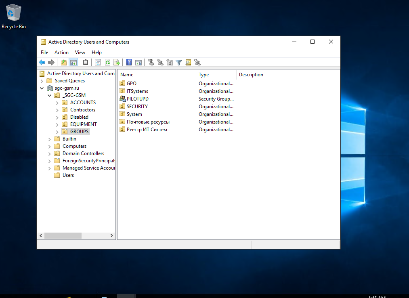Click the tree pane horizontal scrollbar right arrow
Viewport: 409px width, 298px height.
(x=112, y=235)
